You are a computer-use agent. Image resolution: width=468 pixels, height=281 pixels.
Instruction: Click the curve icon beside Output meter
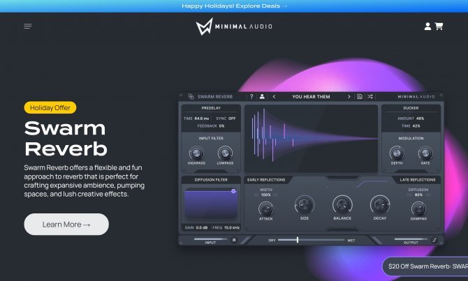pos(434,240)
